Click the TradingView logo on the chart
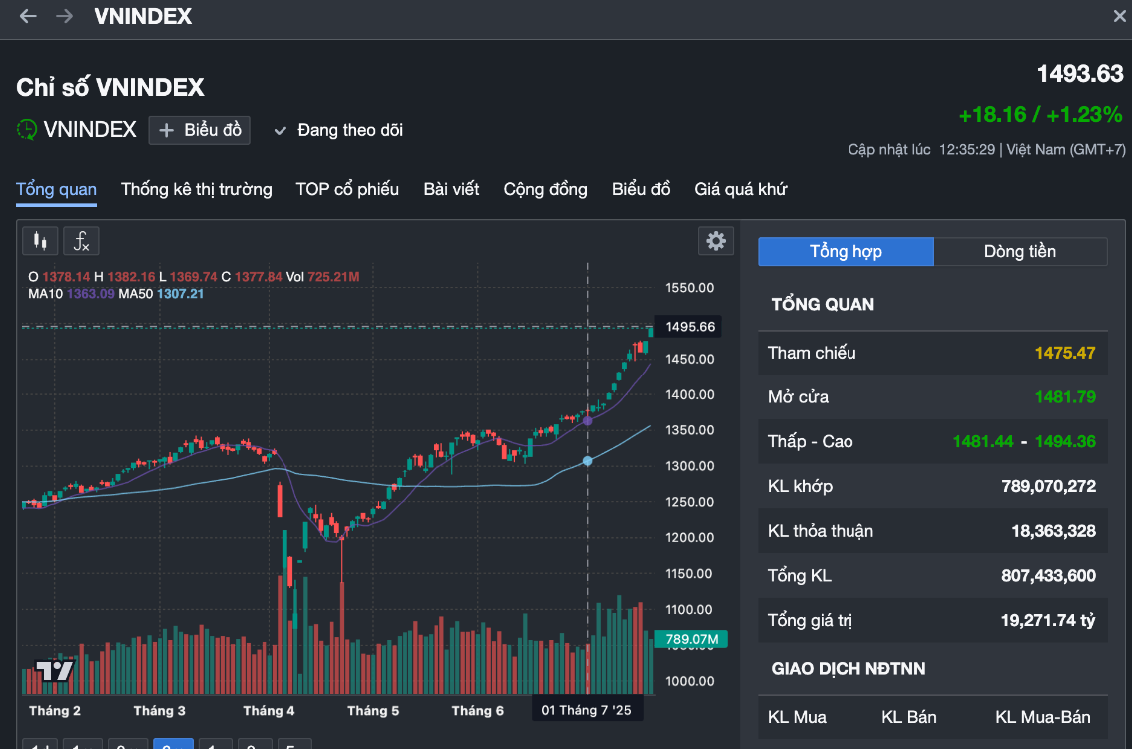The image size is (1132, 749). (x=54, y=671)
